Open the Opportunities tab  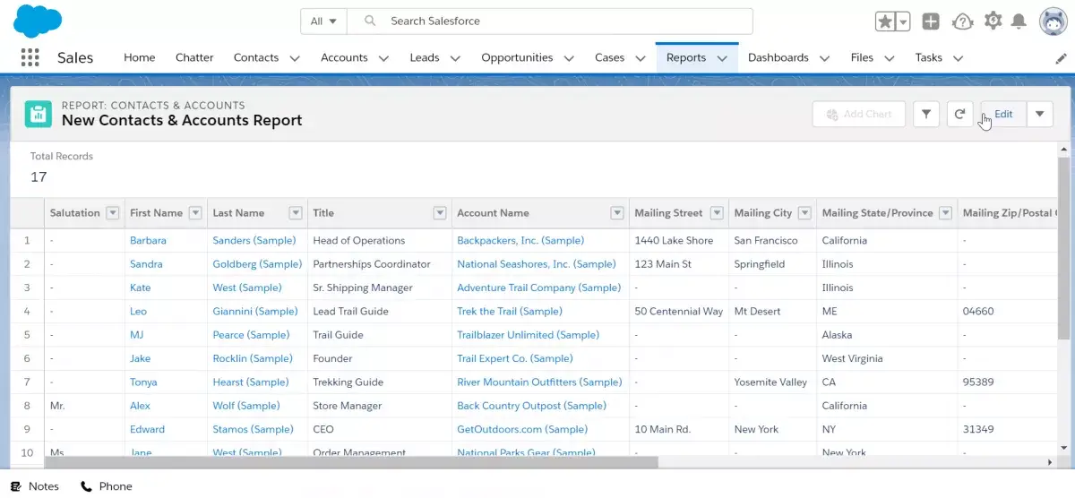(x=517, y=57)
